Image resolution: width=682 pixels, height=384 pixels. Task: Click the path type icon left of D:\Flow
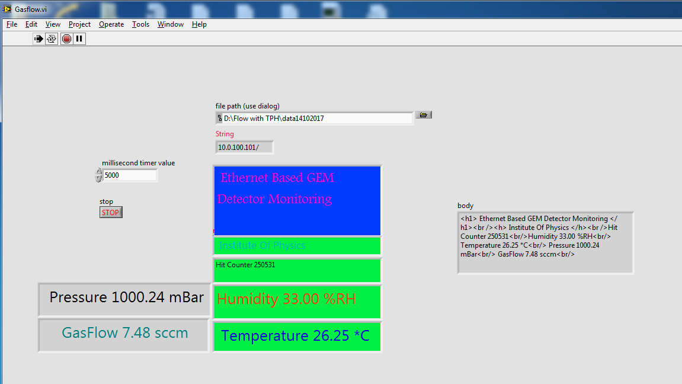pos(219,119)
